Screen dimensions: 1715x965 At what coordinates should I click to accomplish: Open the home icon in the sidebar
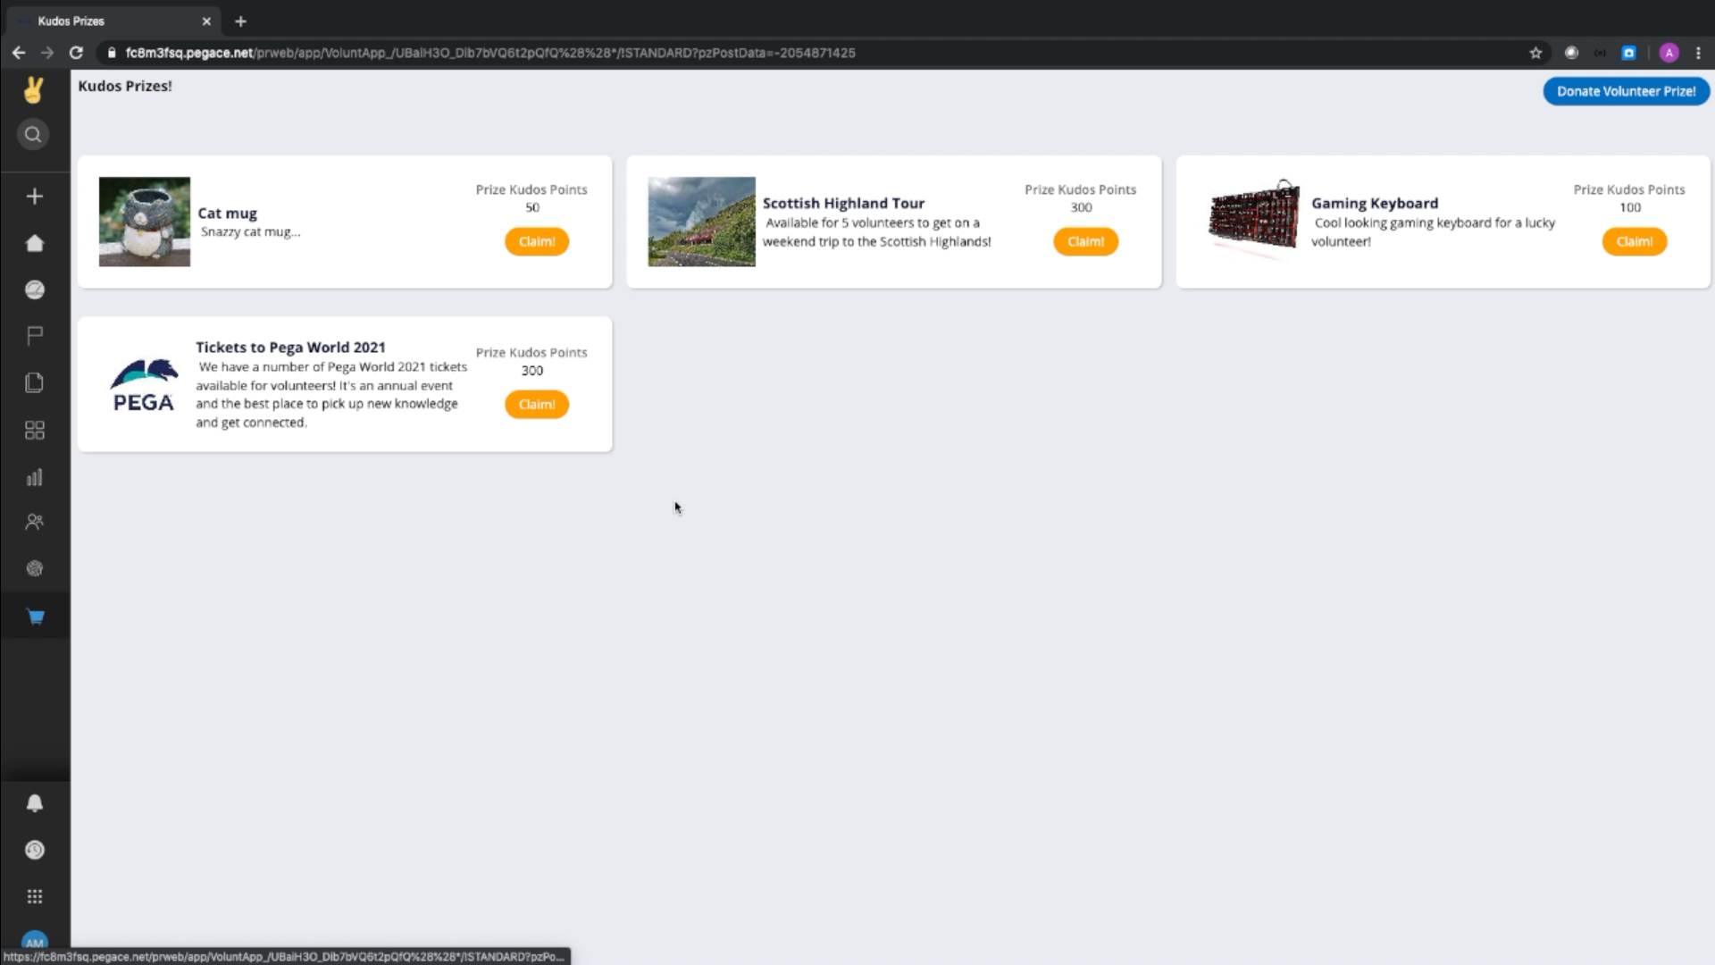tap(34, 243)
